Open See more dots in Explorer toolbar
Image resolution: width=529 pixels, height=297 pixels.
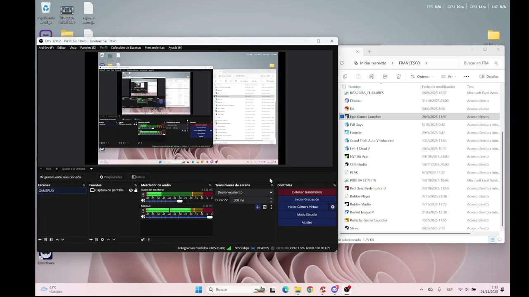(x=467, y=77)
